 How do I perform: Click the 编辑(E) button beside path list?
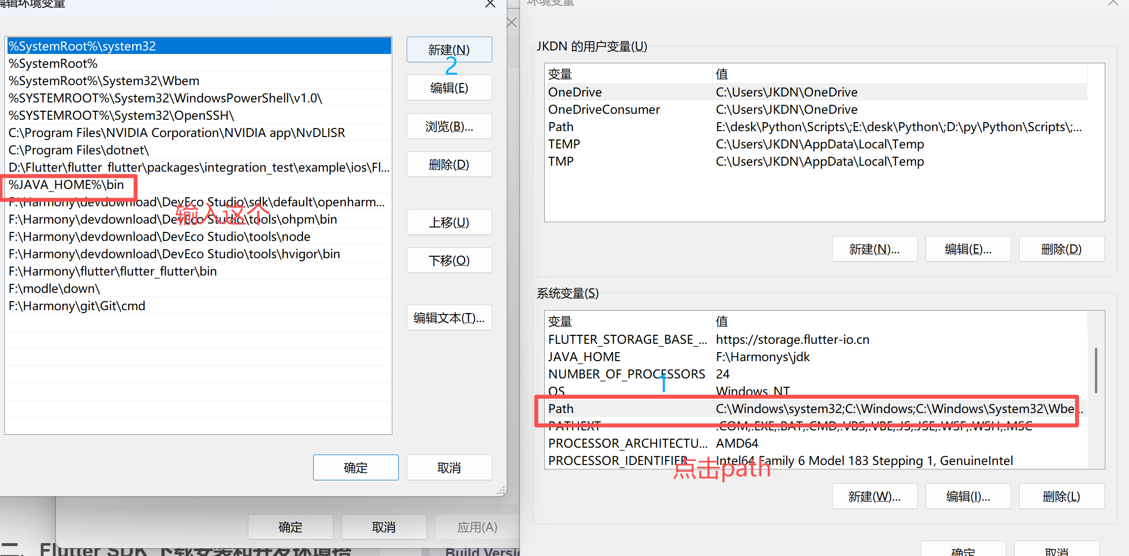tap(449, 88)
